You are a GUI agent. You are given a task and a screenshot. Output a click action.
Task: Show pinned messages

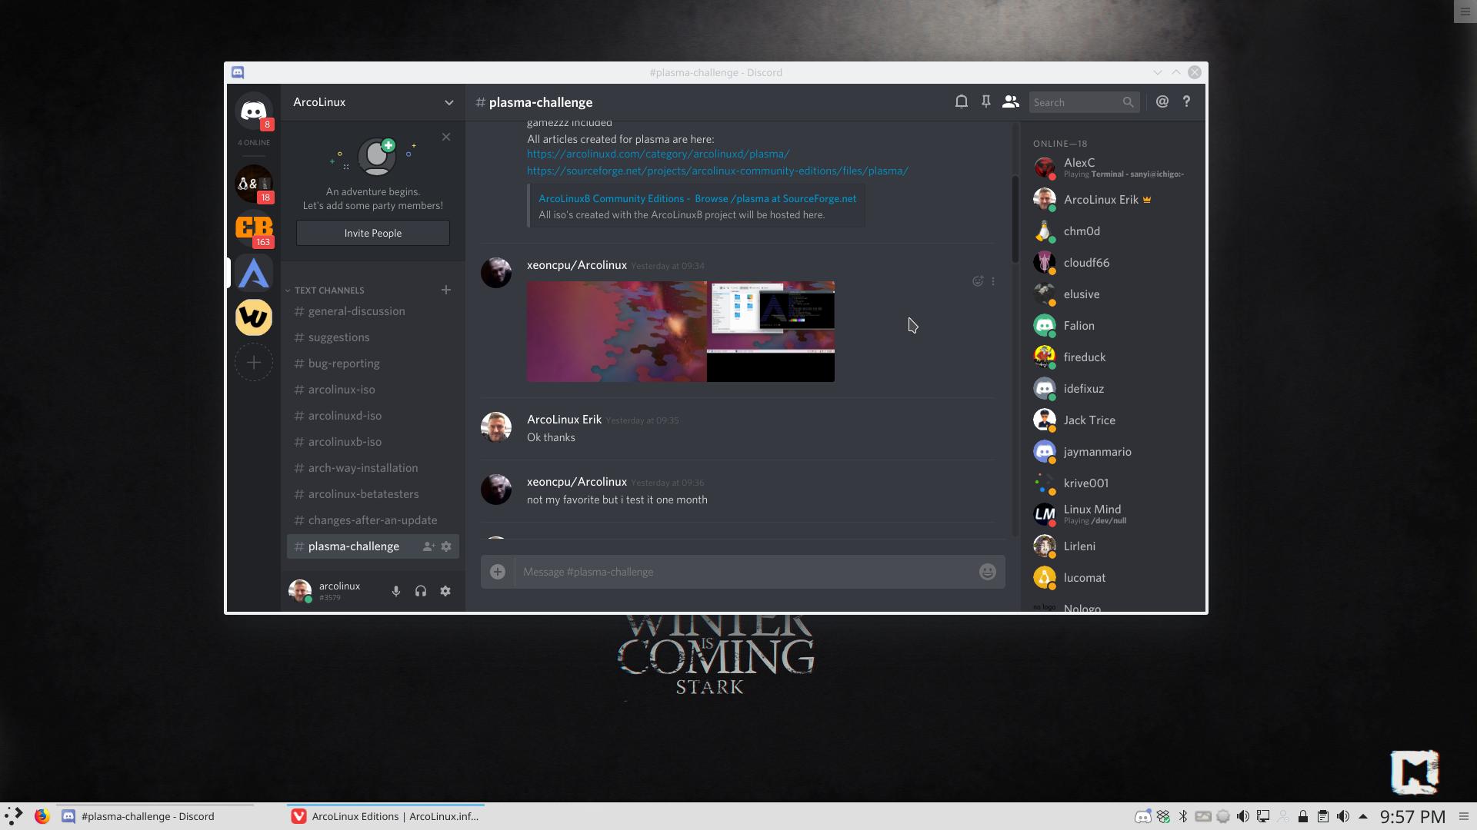click(x=985, y=101)
